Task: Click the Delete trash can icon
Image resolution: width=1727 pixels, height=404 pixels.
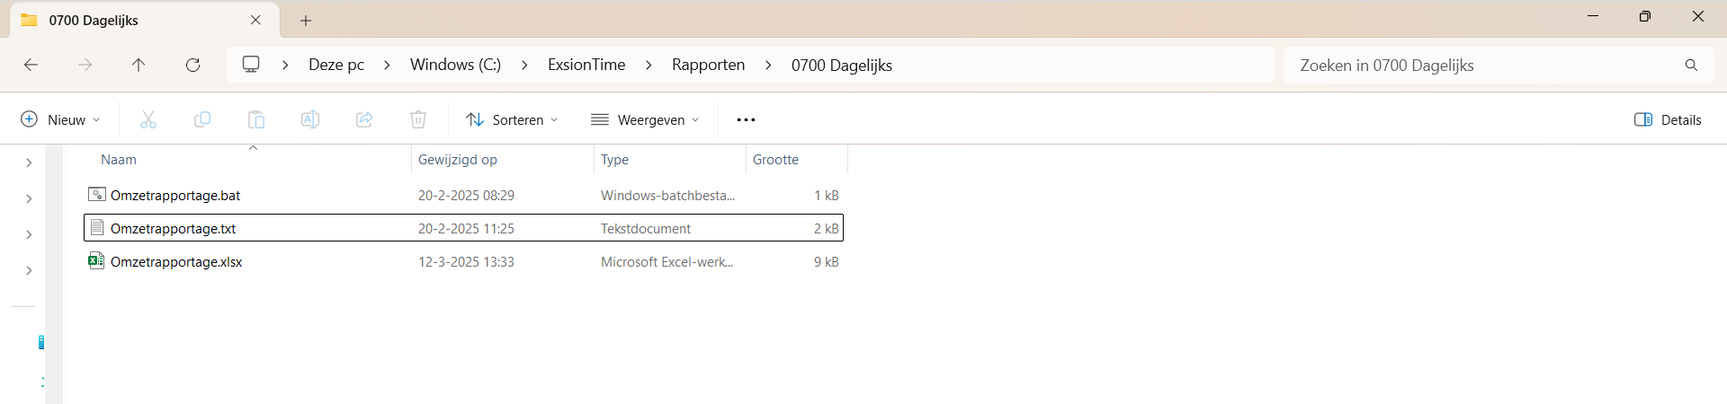Action: (x=418, y=119)
